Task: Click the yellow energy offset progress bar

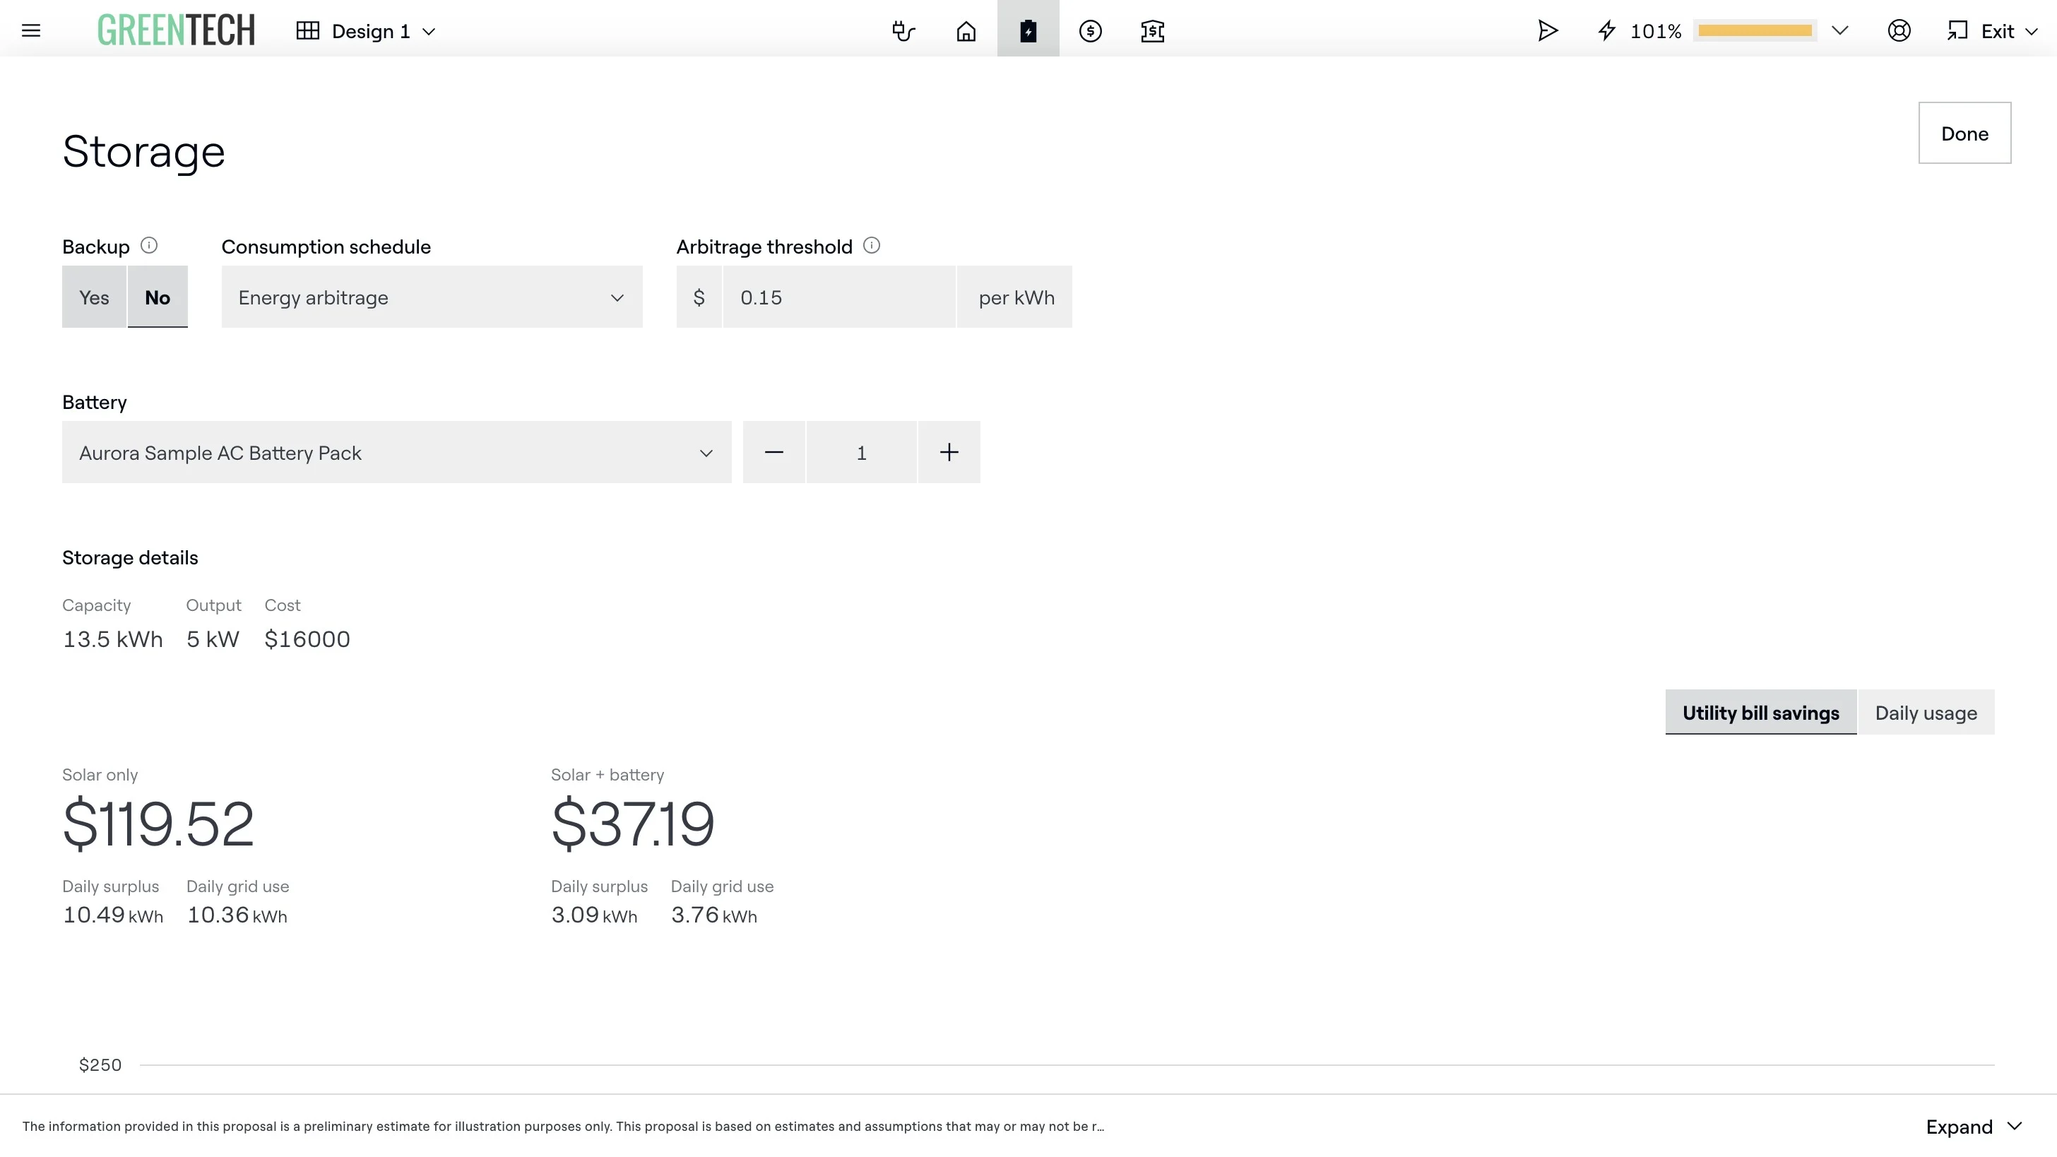Action: 1755,30
